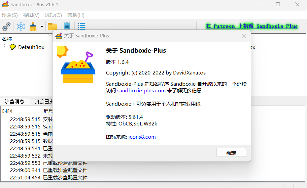The height and width of the screenshot is (188, 307).
Task: Open the global settings gears icon
Action: pyautogui.click(x=7, y=26)
